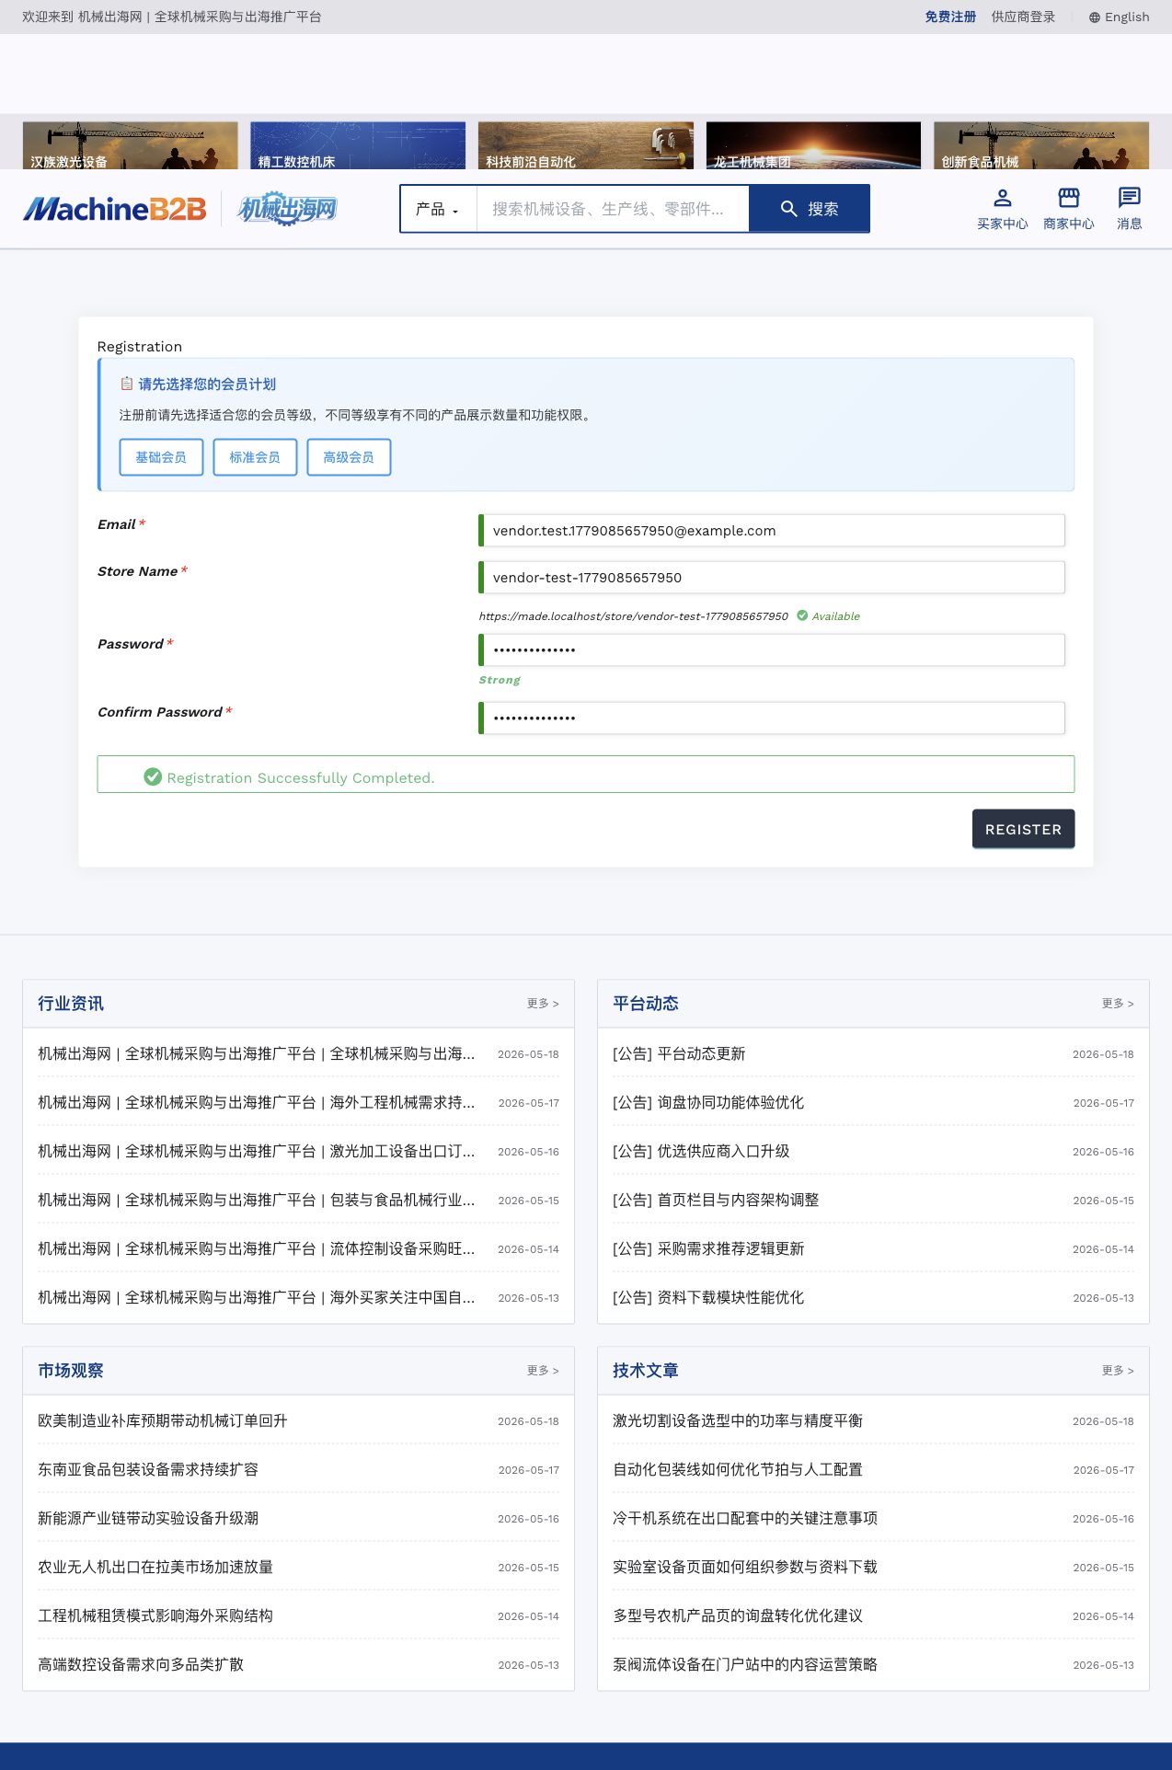Click the REGISTER button
The width and height of the screenshot is (1172, 1770).
[1023, 829]
